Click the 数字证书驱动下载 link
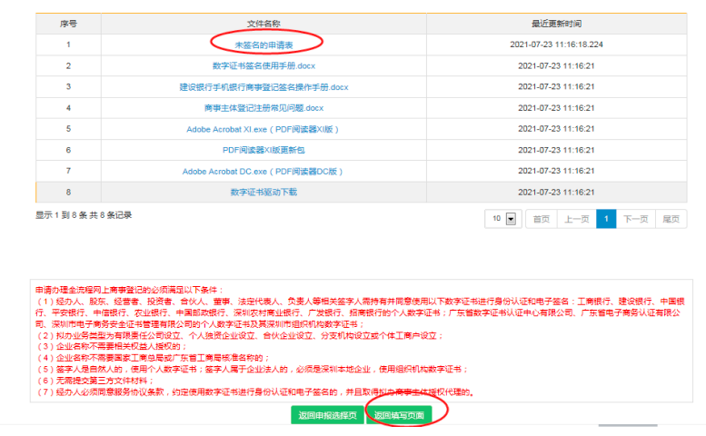 pos(264,192)
